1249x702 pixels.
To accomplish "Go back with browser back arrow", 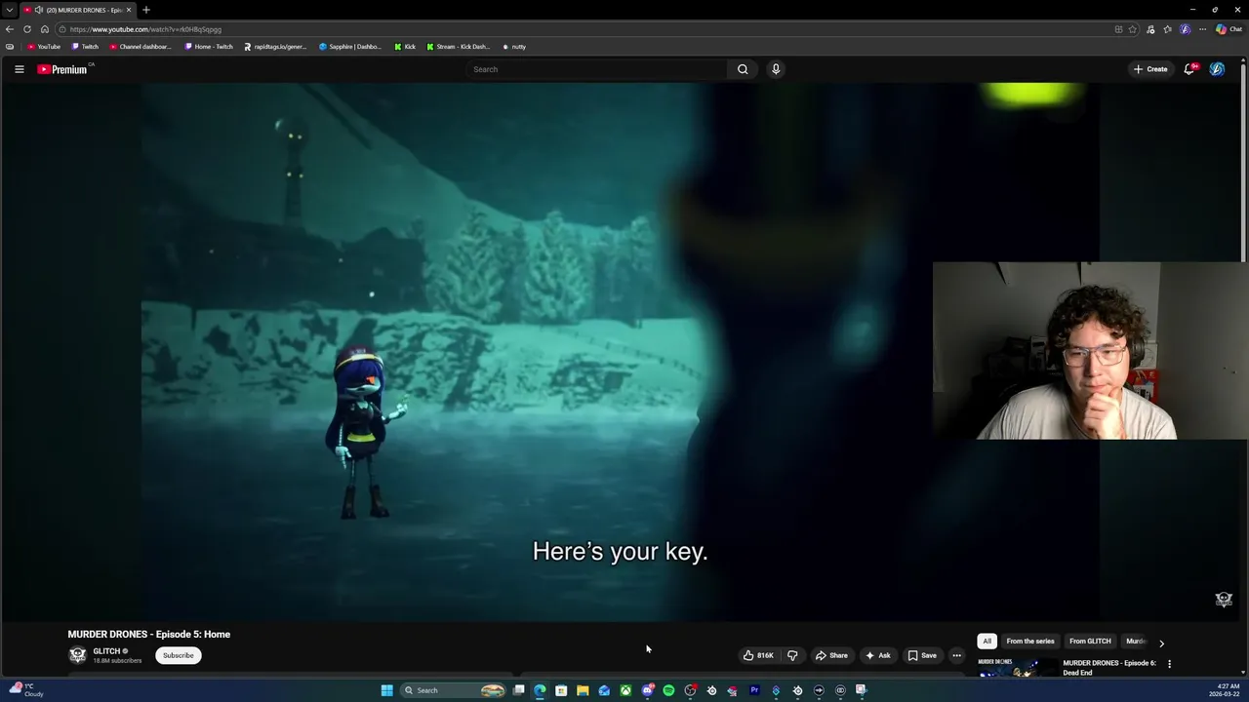I will [x=10, y=29].
